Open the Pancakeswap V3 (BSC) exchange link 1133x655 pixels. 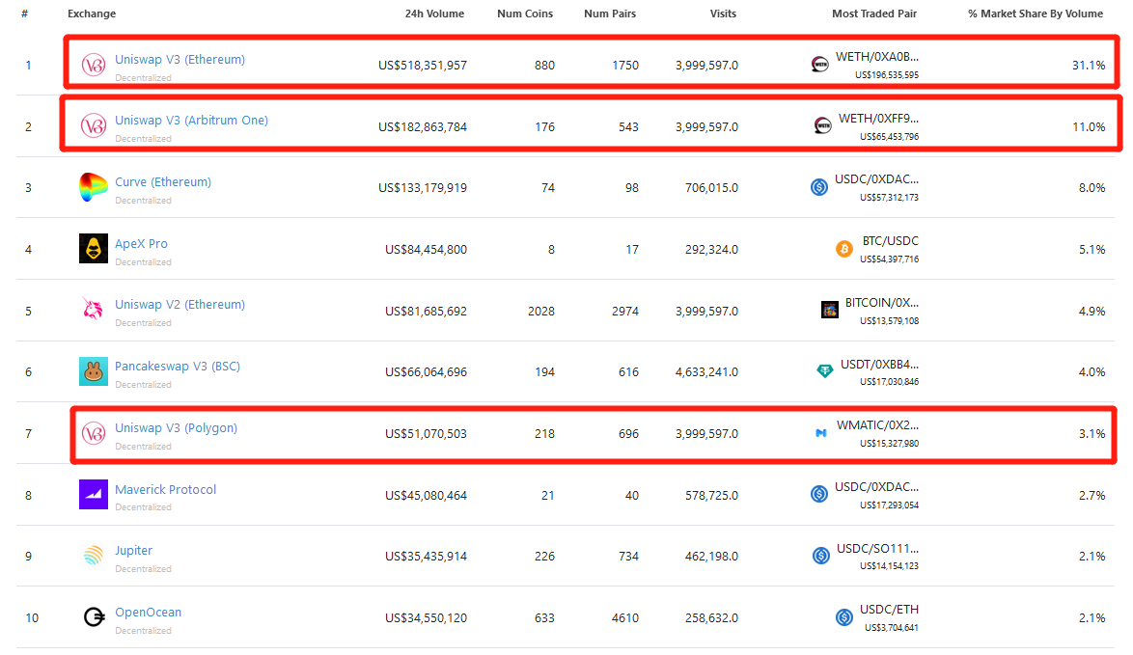click(x=178, y=366)
